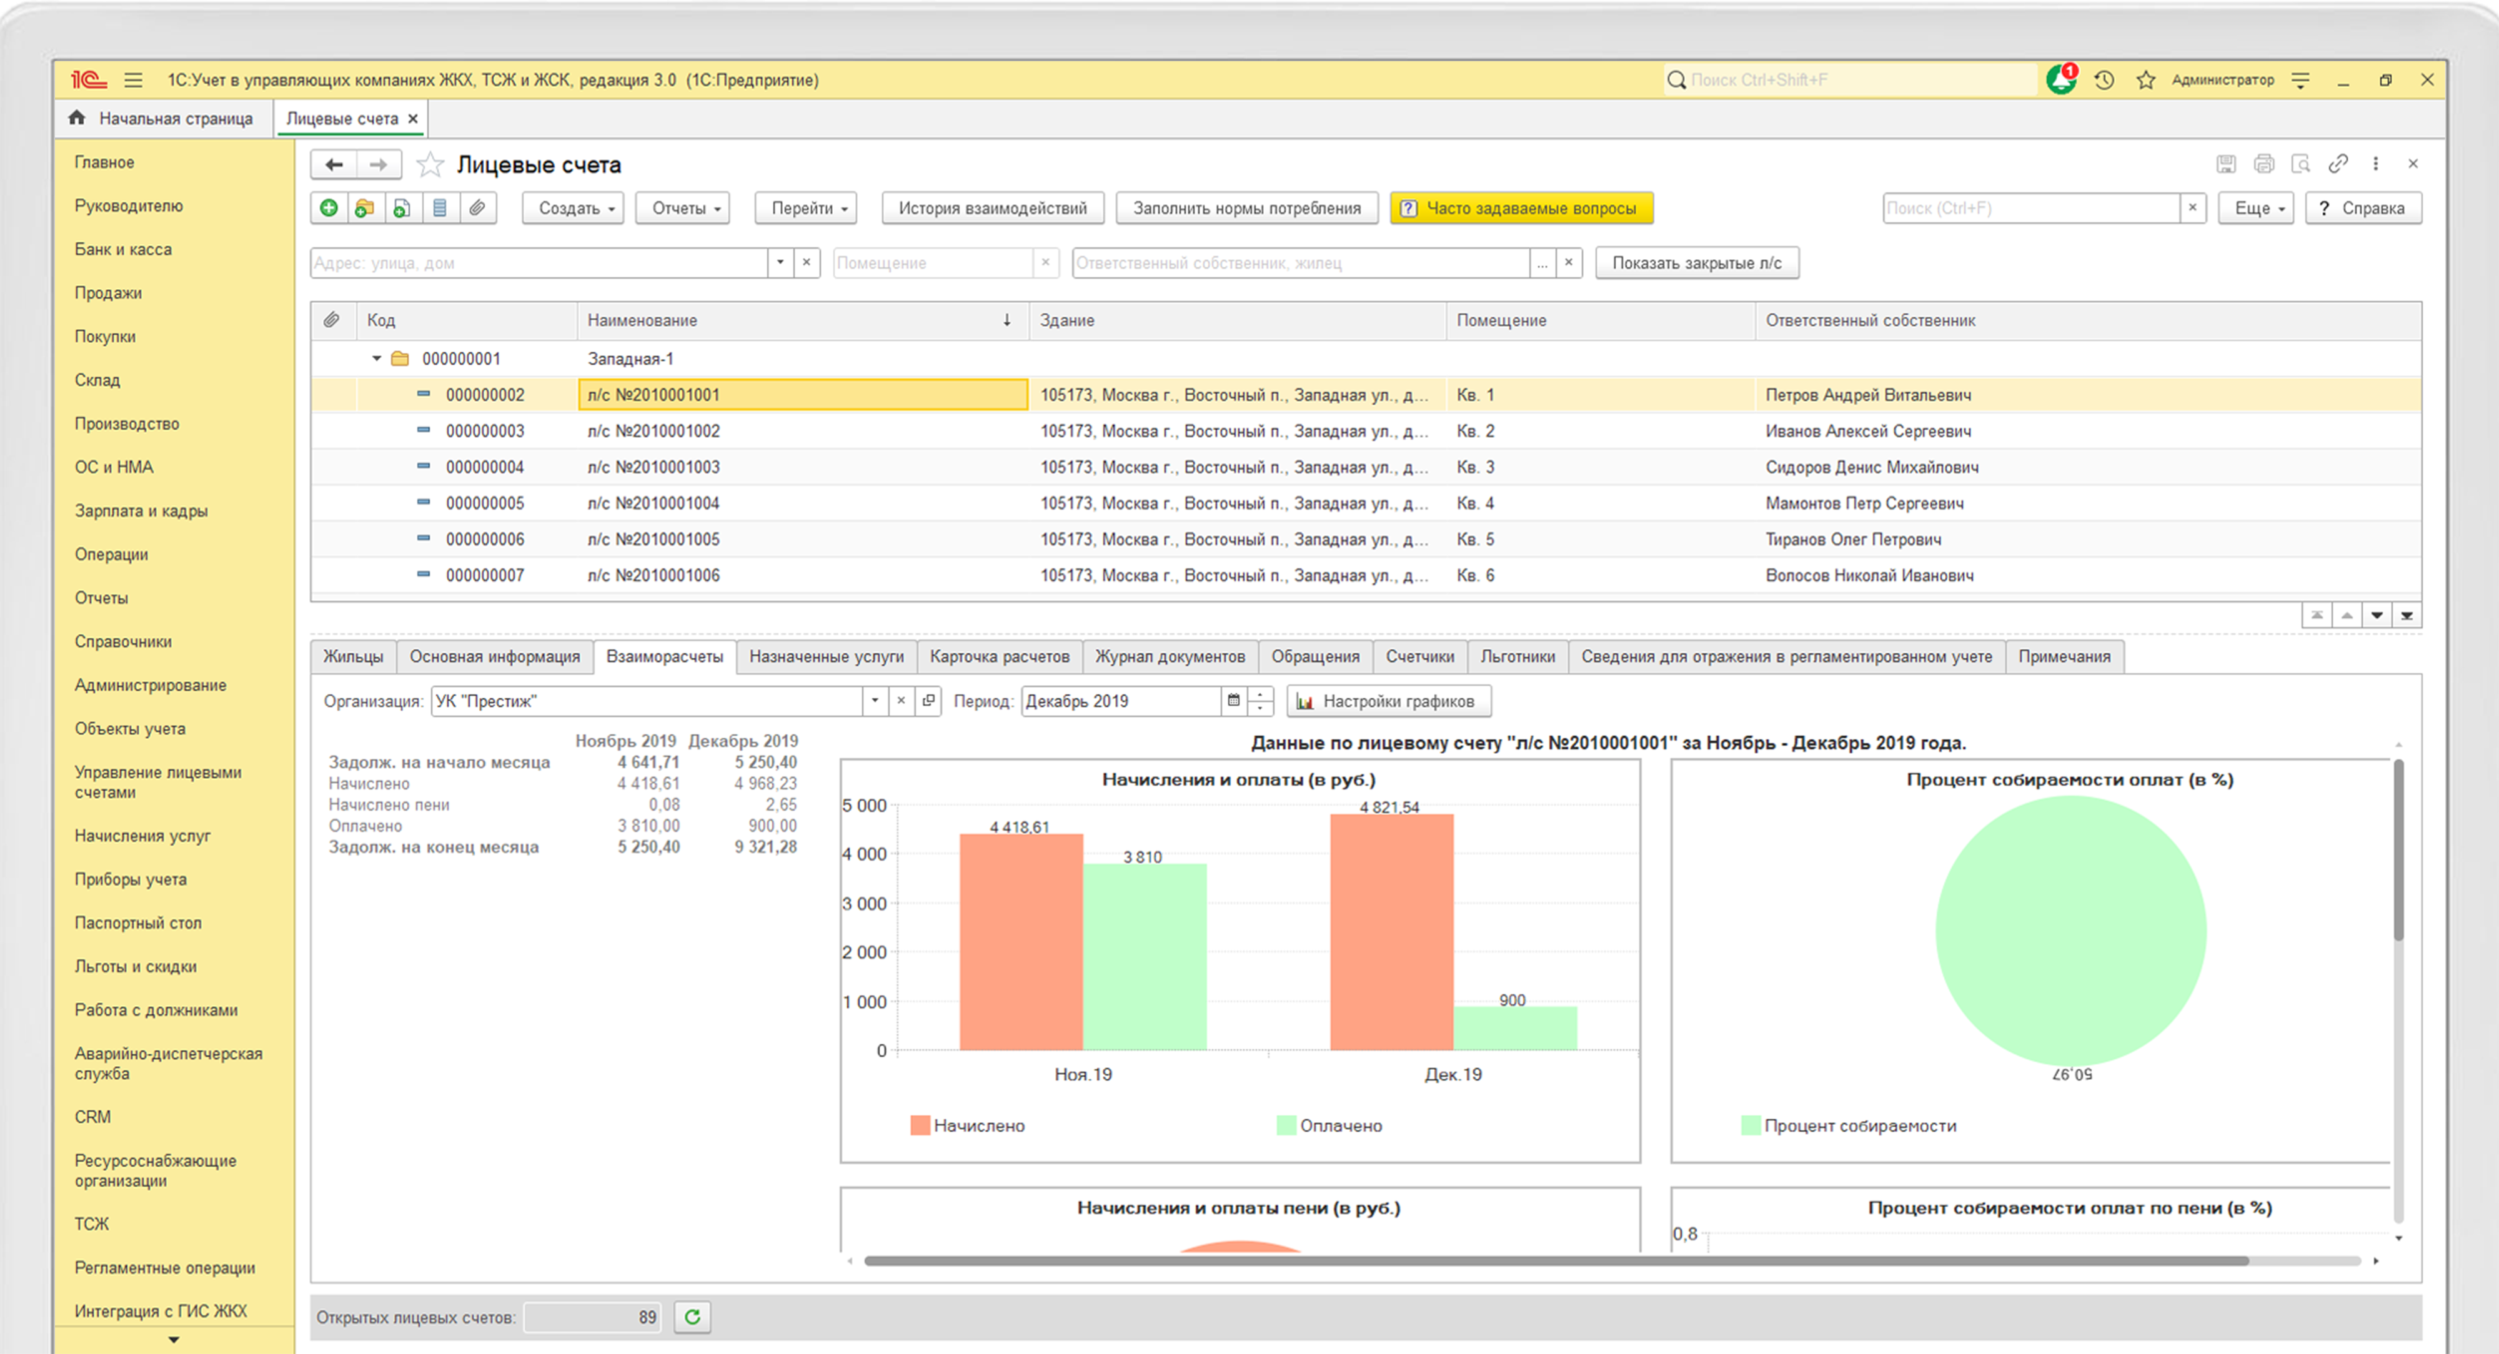The width and height of the screenshot is (2499, 1354).
Task: Click Показать закрытые л/с button
Action: tap(1696, 263)
